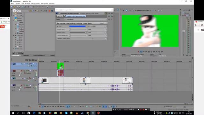Image resolution: width=204 pixels, height=115 pixels.
Task: Toggle record arm on the bottom audio track
Action: [22, 85]
